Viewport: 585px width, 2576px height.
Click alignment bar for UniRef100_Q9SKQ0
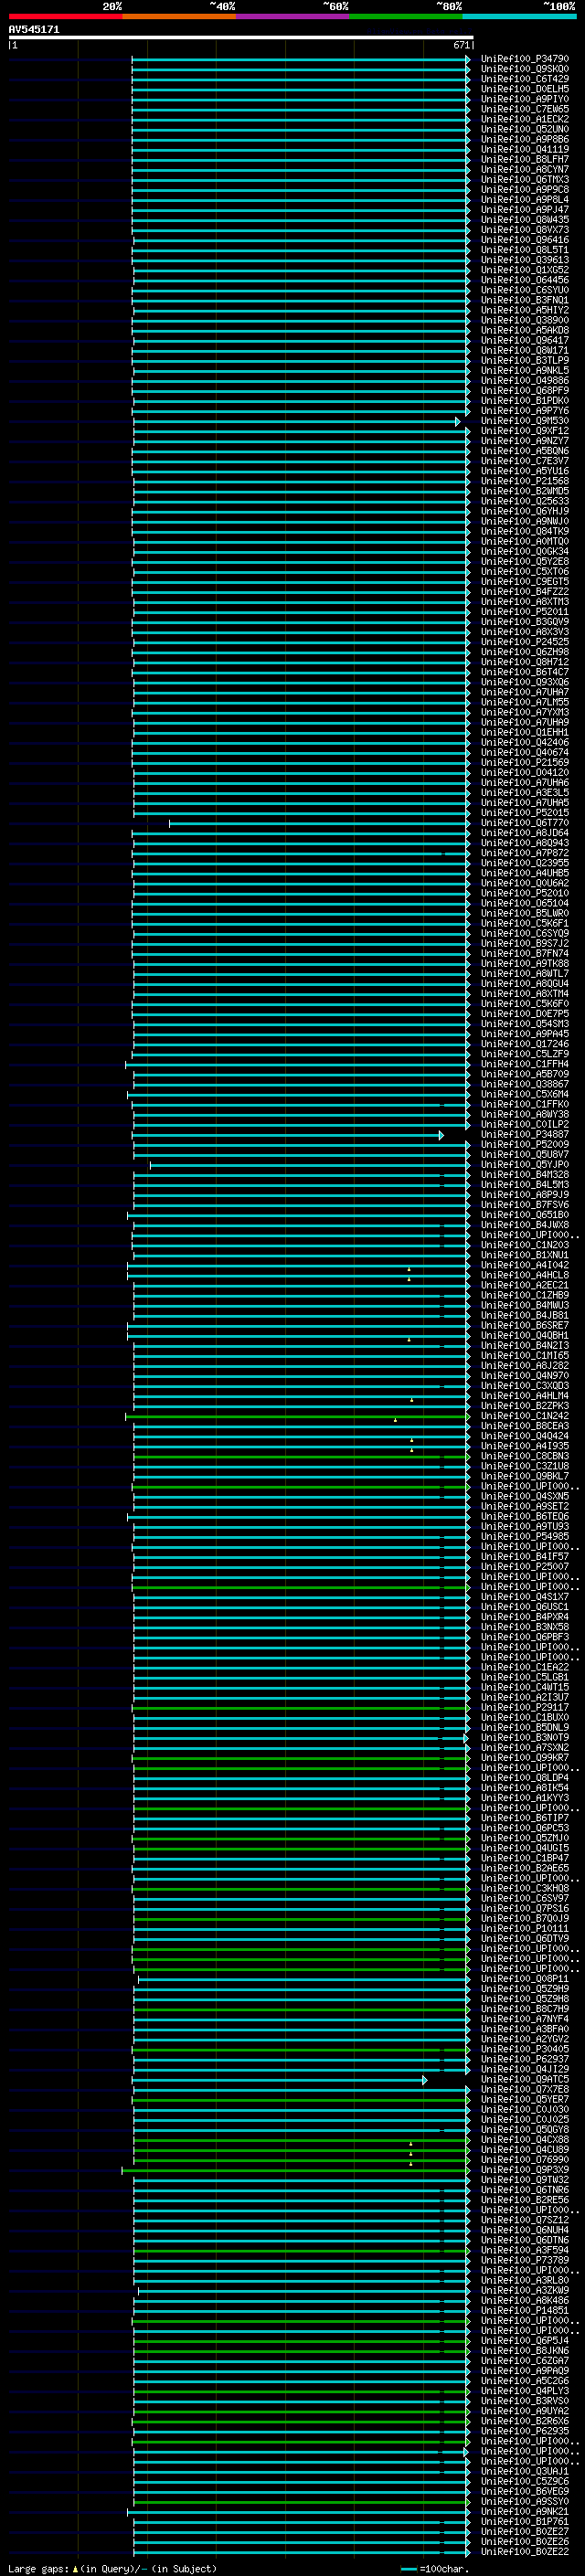pyautogui.click(x=300, y=70)
